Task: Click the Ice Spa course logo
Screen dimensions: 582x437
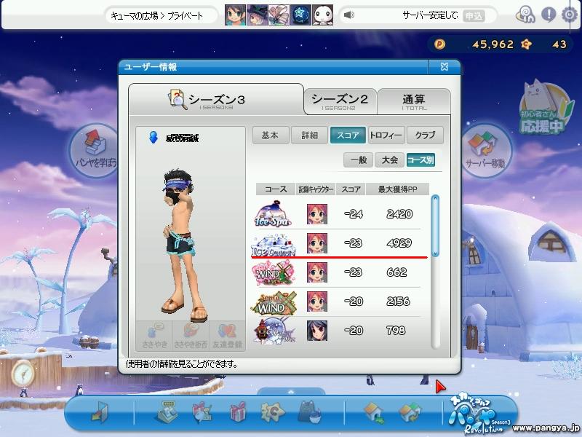Action: point(273,214)
